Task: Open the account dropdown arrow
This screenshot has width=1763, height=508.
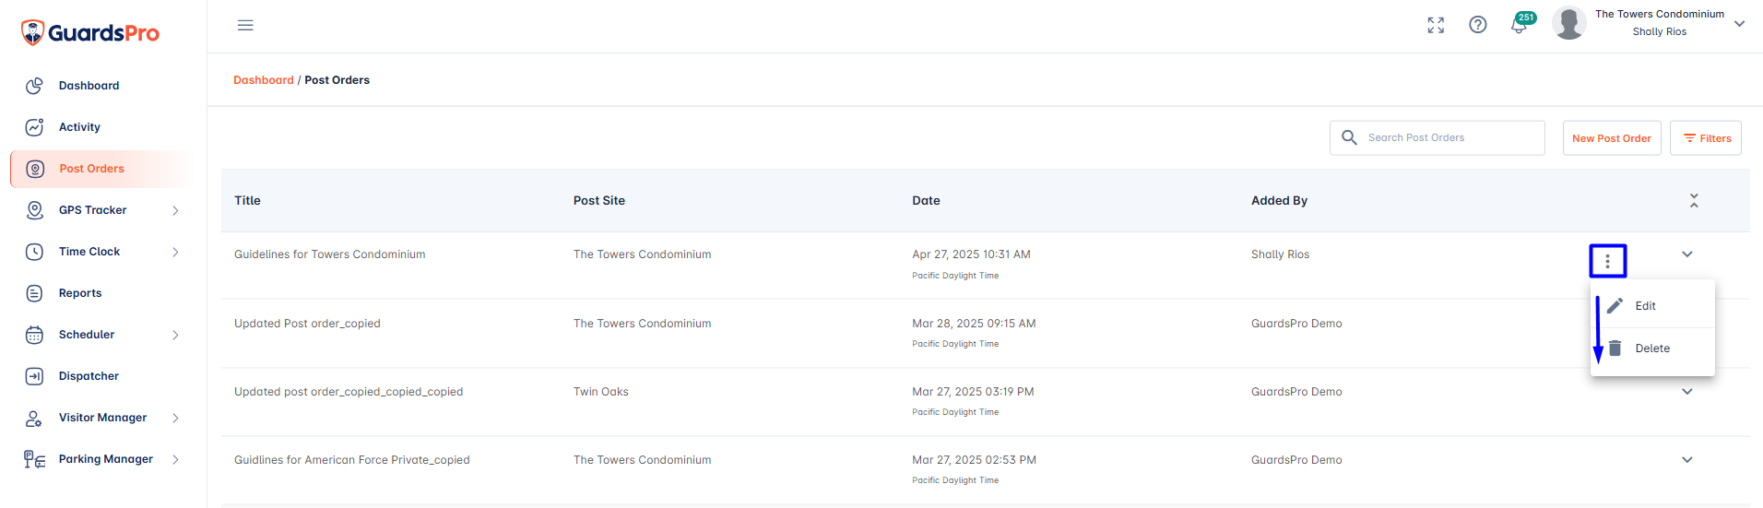Action: click(1739, 24)
